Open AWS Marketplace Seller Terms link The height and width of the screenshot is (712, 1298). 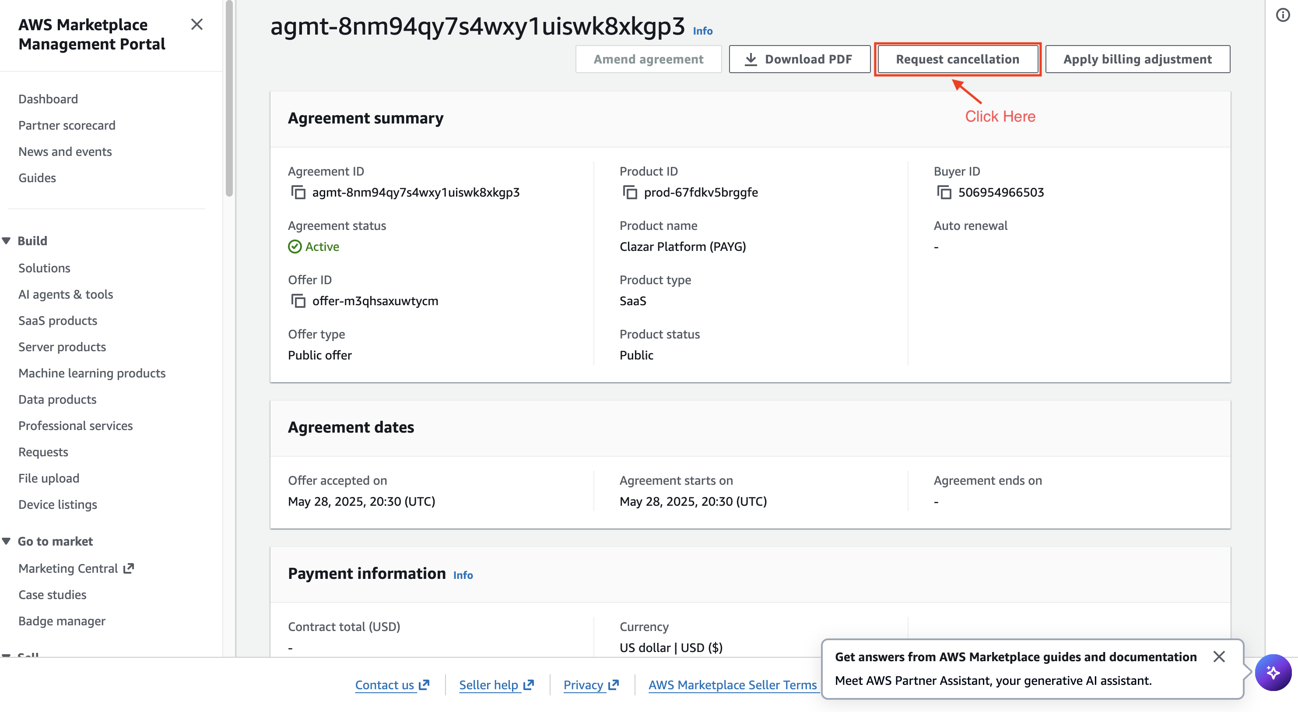click(x=732, y=684)
